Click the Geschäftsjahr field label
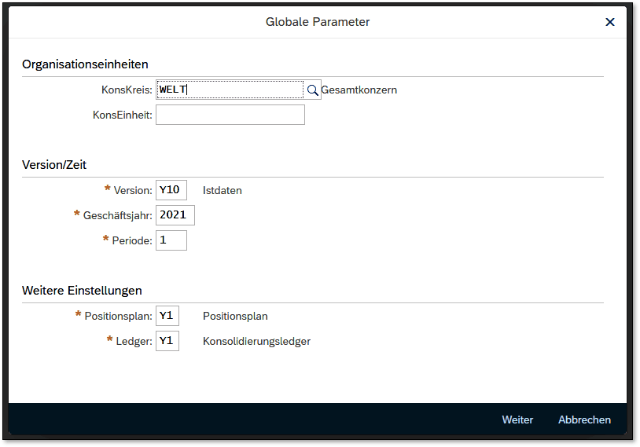Viewport: 640px width, 447px height. (x=118, y=215)
